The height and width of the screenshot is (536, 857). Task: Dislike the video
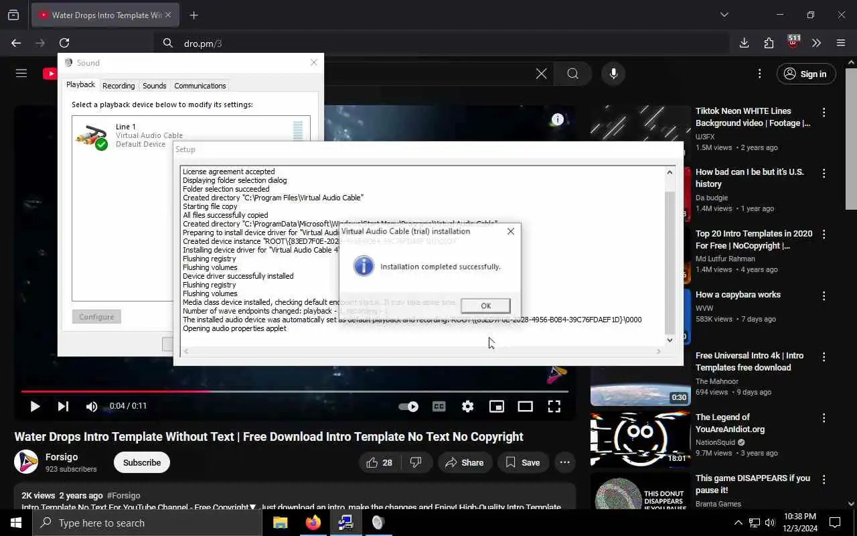point(416,462)
